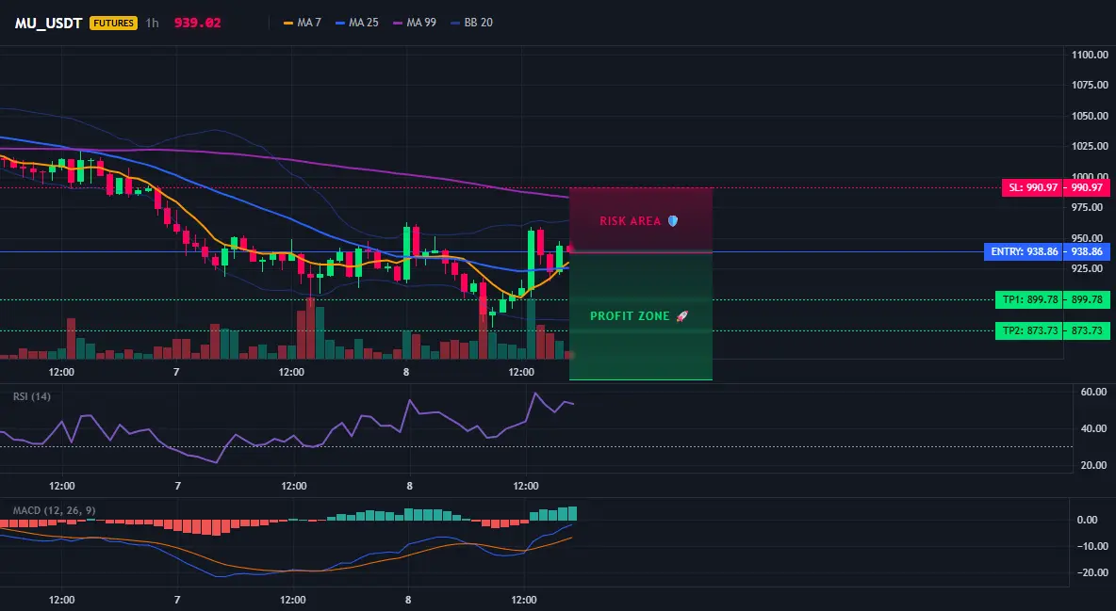Image resolution: width=1116 pixels, height=611 pixels.
Task: Click the RSI 20.00 axis label
Action: pyautogui.click(x=1092, y=465)
